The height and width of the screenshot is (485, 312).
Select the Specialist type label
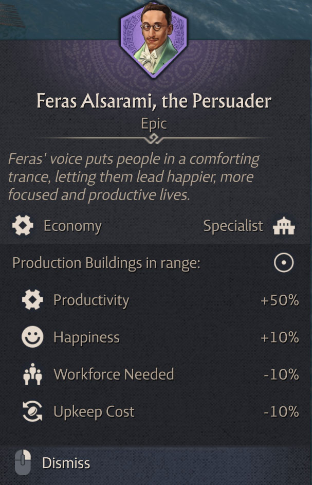coord(233,226)
